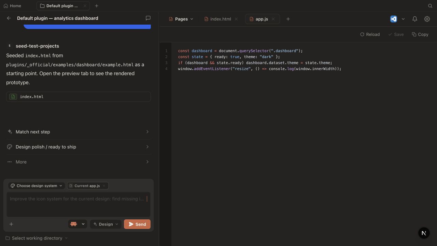
Task: Copy the code
Action: (x=420, y=35)
